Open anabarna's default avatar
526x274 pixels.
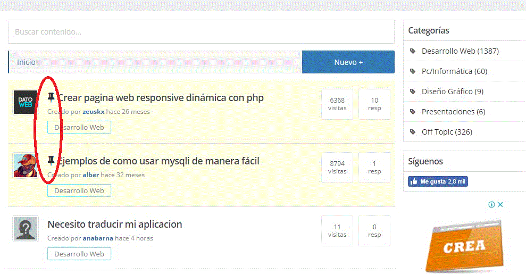coord(26,229)
